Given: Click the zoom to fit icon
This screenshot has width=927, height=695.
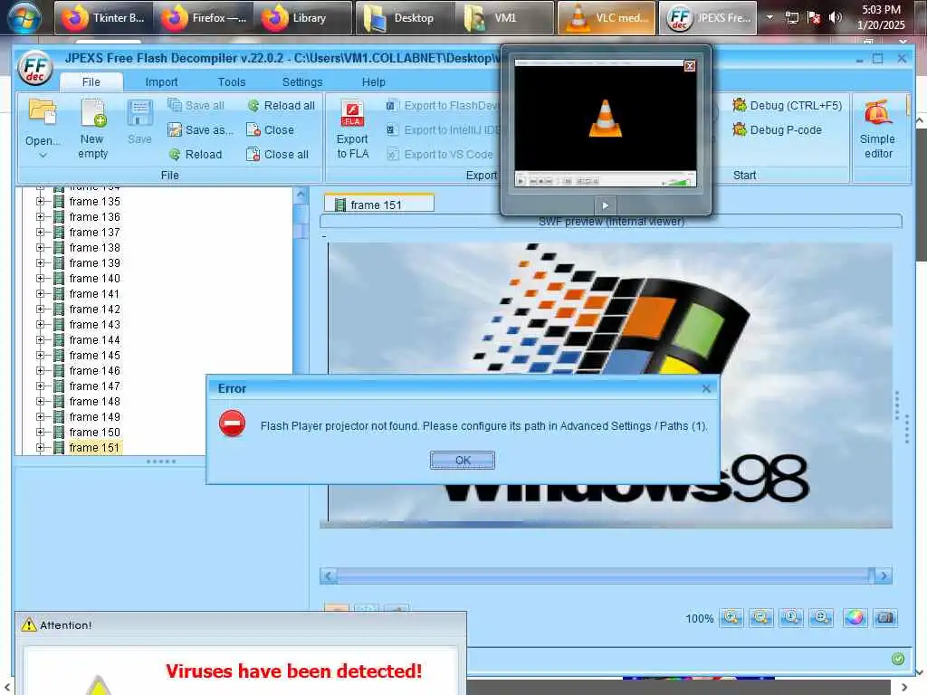Looking at the screenshot, I should coord(821,618).
